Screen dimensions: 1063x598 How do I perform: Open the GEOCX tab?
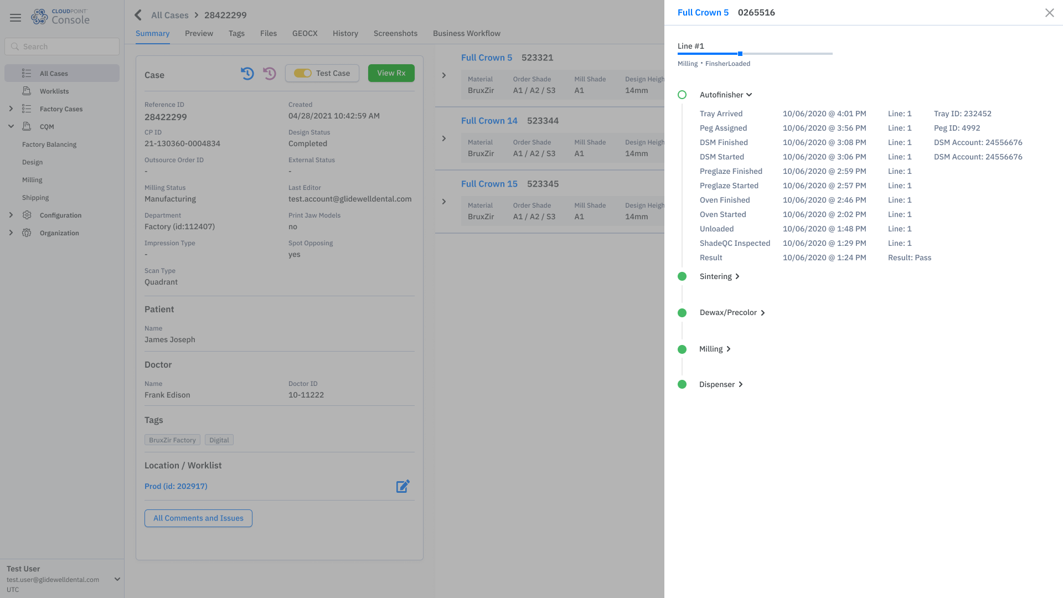(305, 33)
